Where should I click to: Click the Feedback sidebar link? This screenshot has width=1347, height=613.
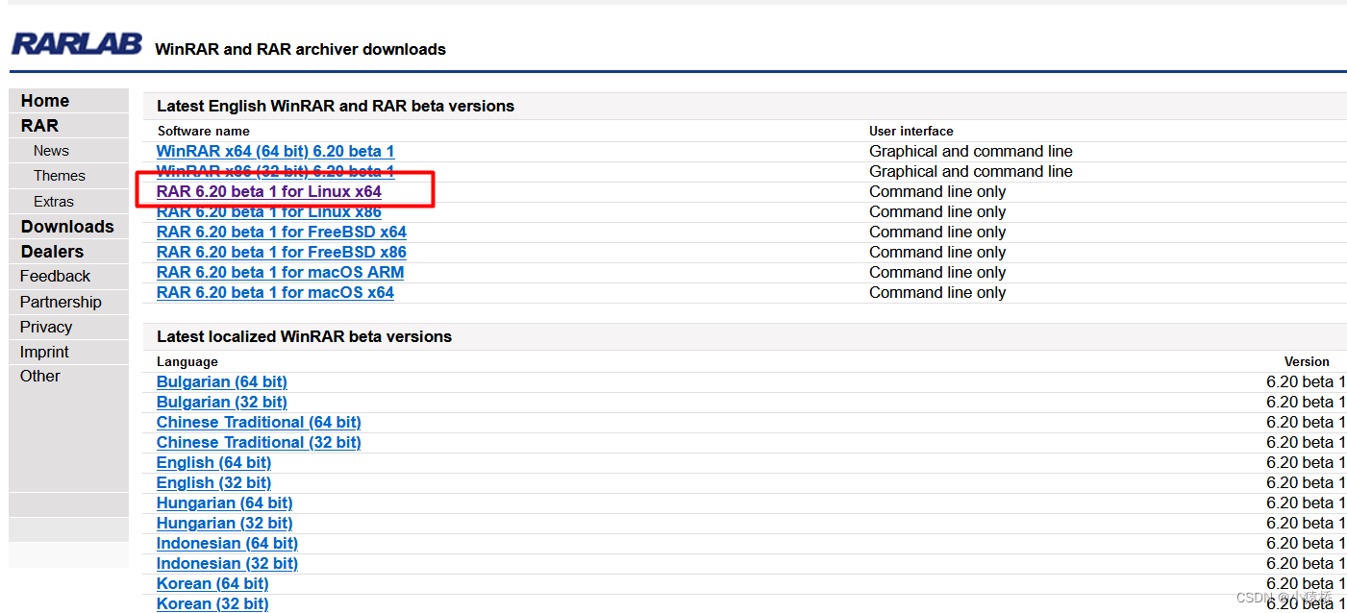55,277
